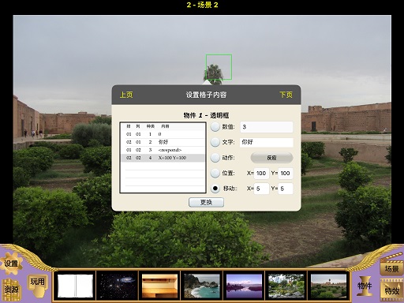
Task: Click the 更换 replace button
Action: click(206, 202)
